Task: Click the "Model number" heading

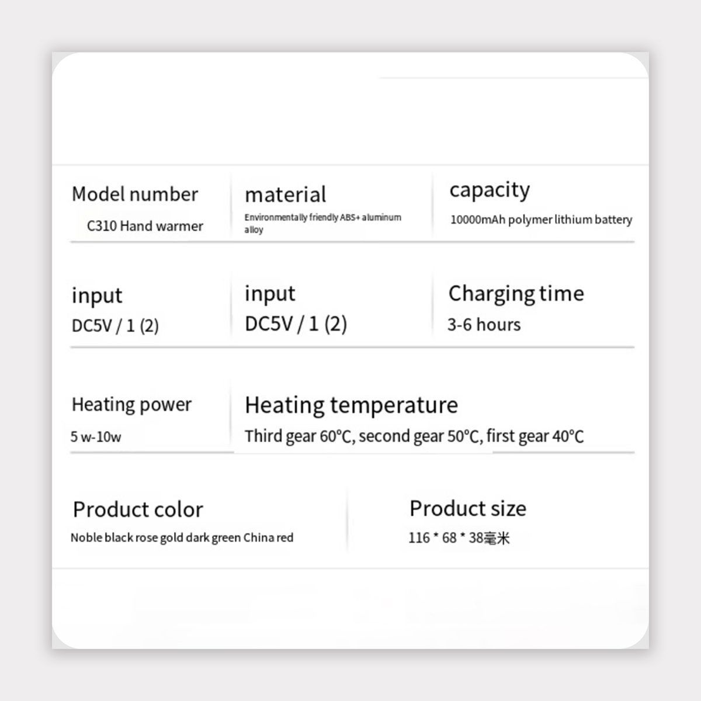Action: [x=134, y=195]
